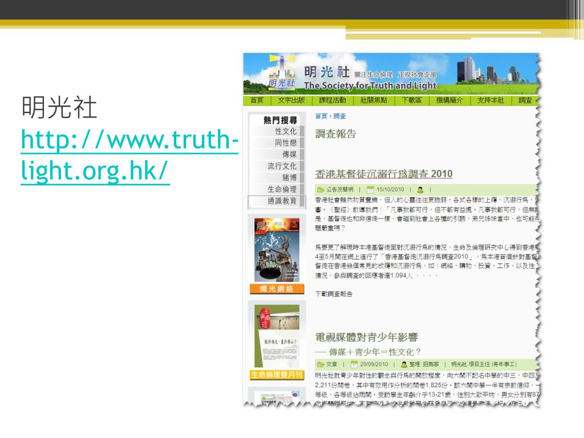Open the 文字出版 menu tab
The height and width of the screenshot is (438, 584).
pyautogui.click(x=291, y=100)
